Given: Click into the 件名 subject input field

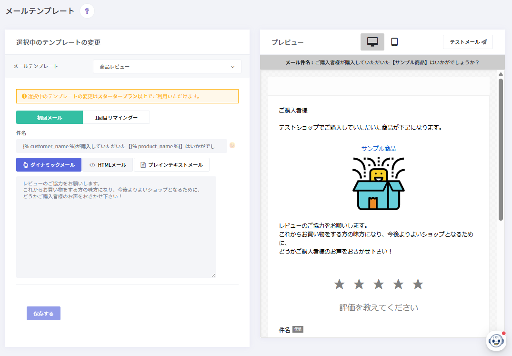Looking at the screenshot, I should [x=121, y=146].
